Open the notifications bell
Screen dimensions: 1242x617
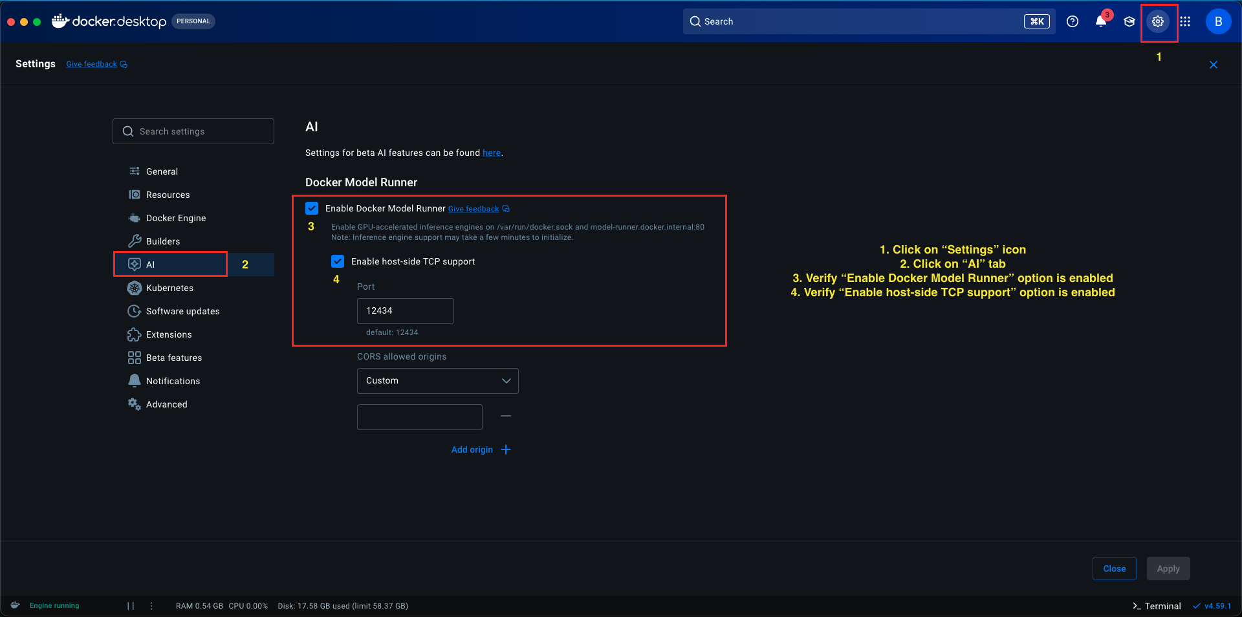coord(1100,21)
